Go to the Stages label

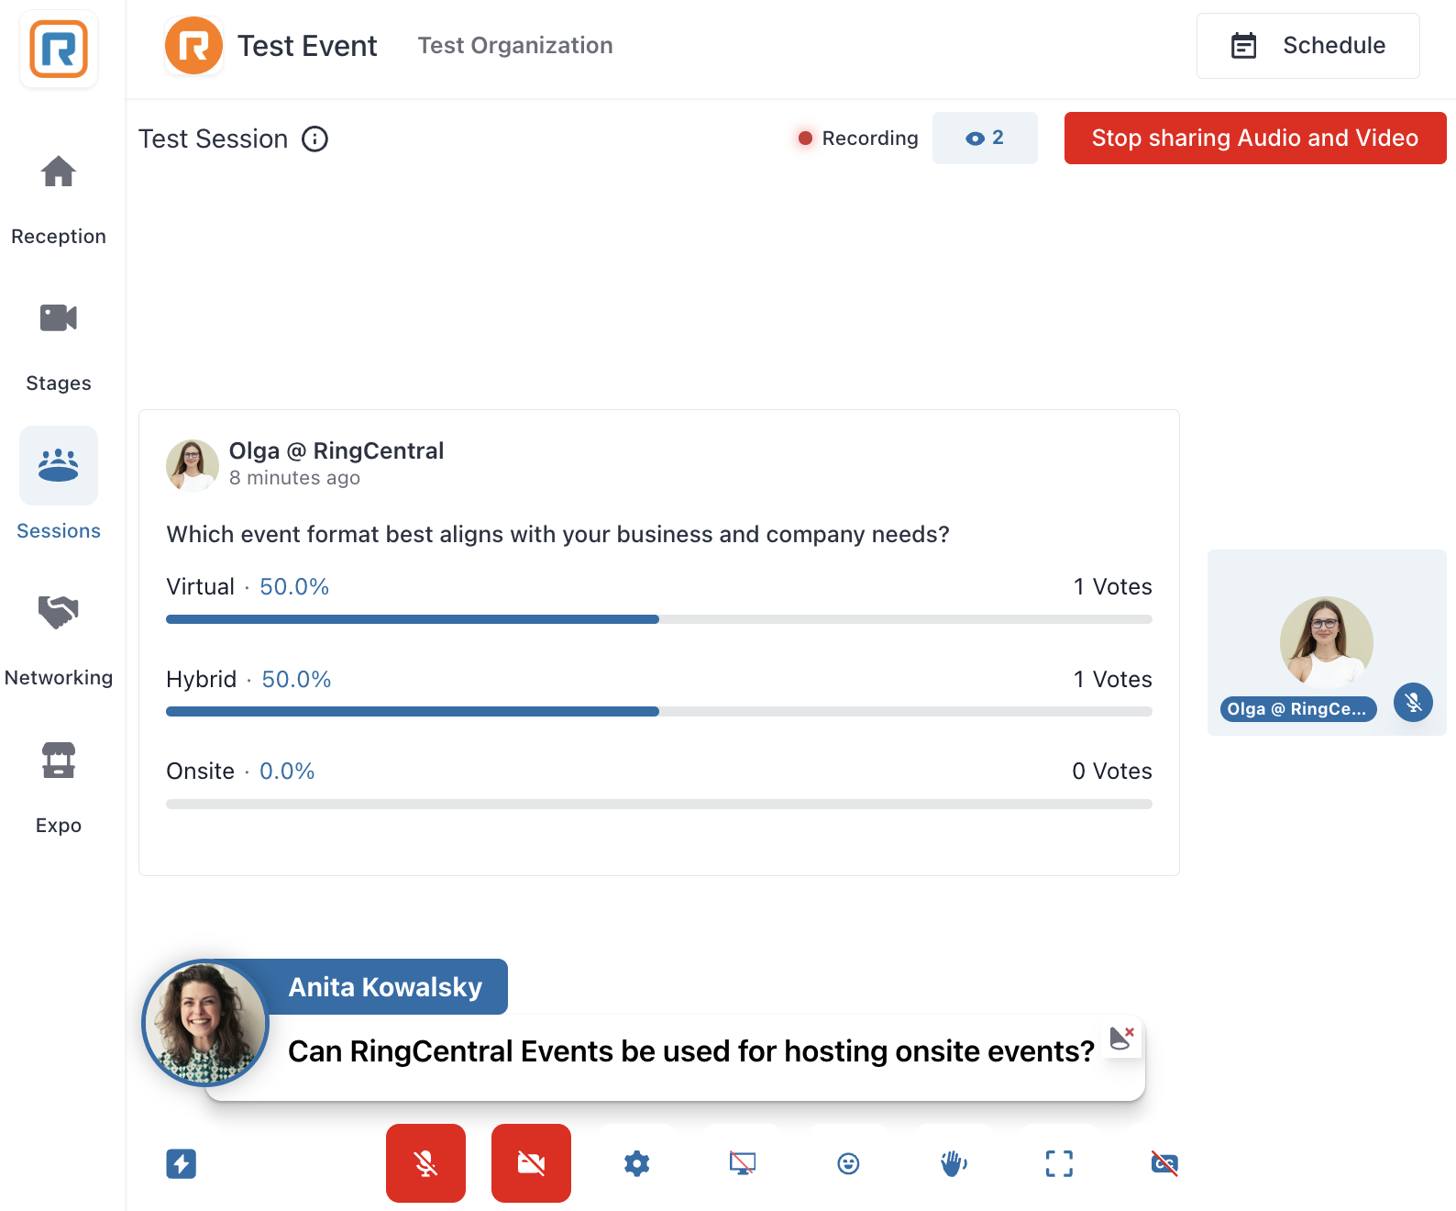(59, 383)
